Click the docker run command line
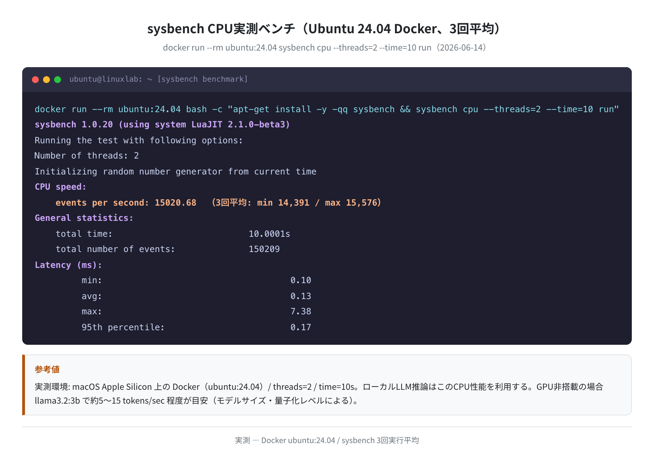The image size is (654, 459). tap(327, 109)
